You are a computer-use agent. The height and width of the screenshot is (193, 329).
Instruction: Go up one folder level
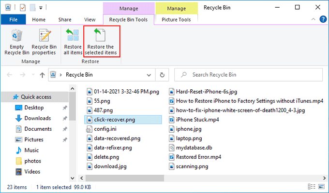click(x=43, y=75)
